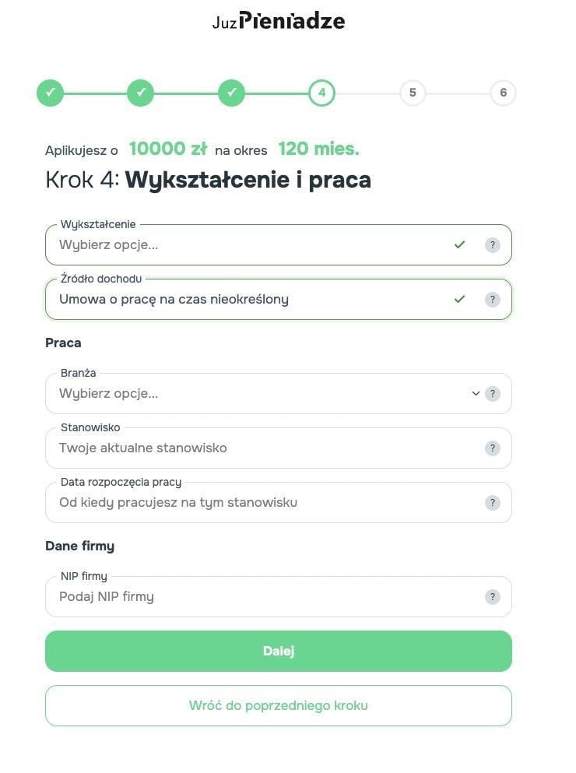Click the question mark icon beside NIP firmy

click(491, 596)
